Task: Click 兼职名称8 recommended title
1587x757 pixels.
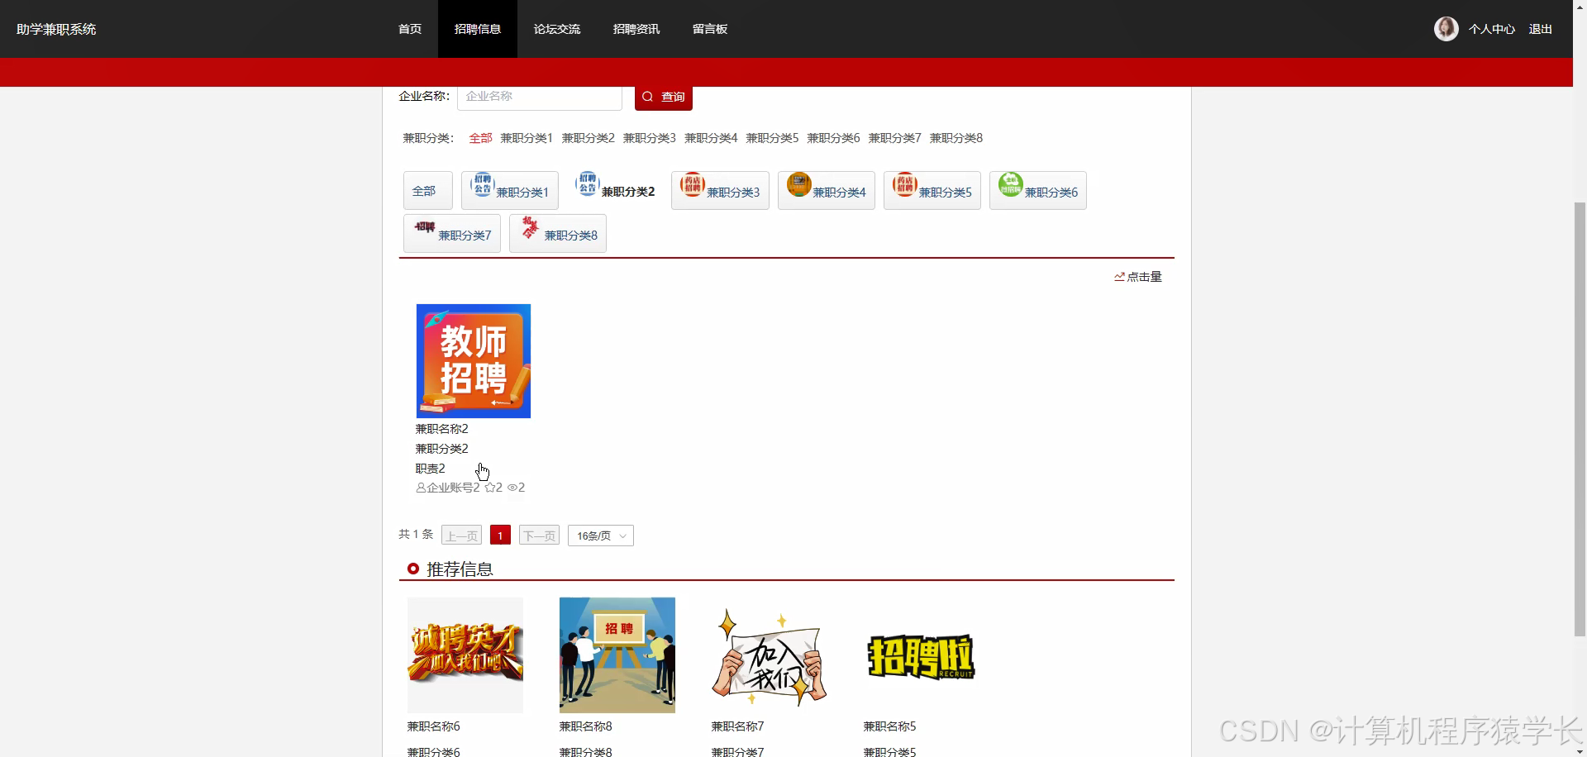Action: 585,726
